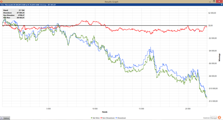Click the 10 000 hands axis label

point(95,109)
